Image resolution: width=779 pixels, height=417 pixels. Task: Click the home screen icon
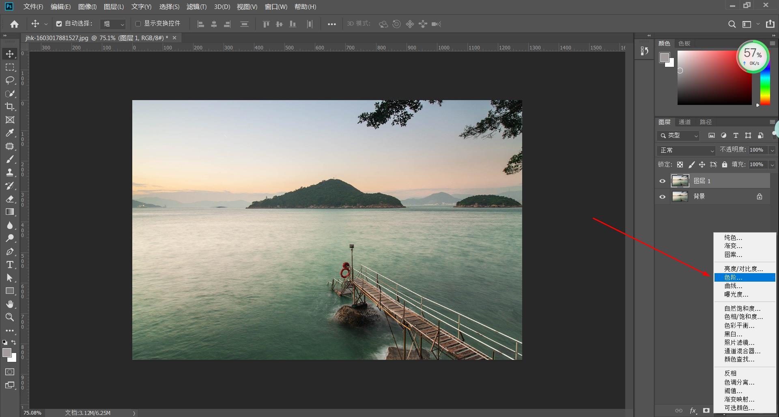point(15,24)
